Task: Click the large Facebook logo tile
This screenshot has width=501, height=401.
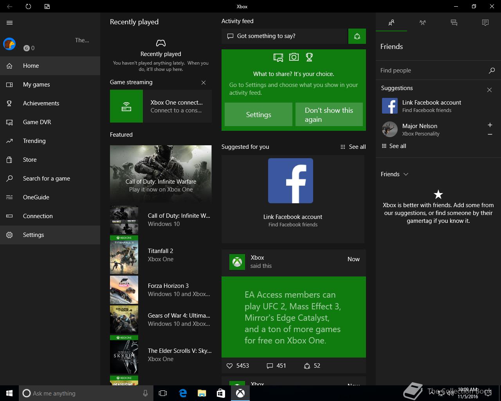Action: (x=290, y=181)
